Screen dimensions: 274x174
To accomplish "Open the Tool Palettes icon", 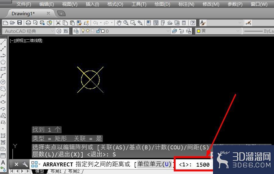I will [163, 23].
